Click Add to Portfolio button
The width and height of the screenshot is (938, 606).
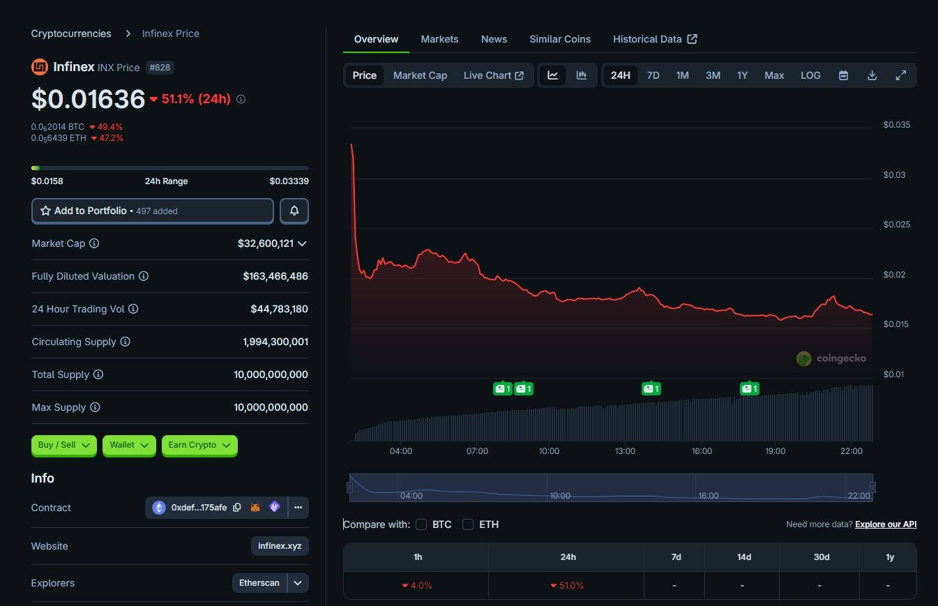tap(152, 211)
